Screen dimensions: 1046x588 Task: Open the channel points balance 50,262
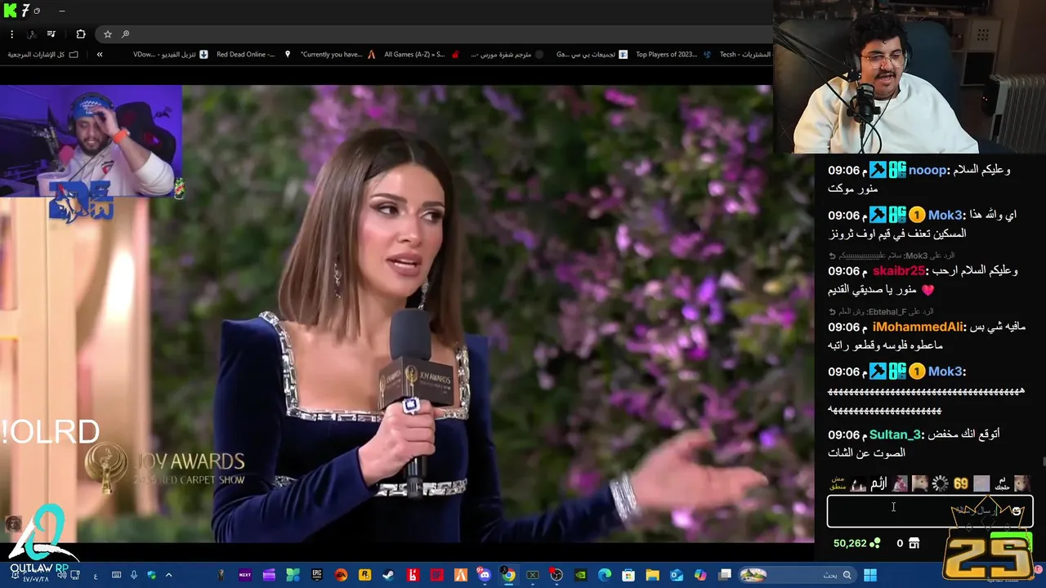click(x=856, y=543)
